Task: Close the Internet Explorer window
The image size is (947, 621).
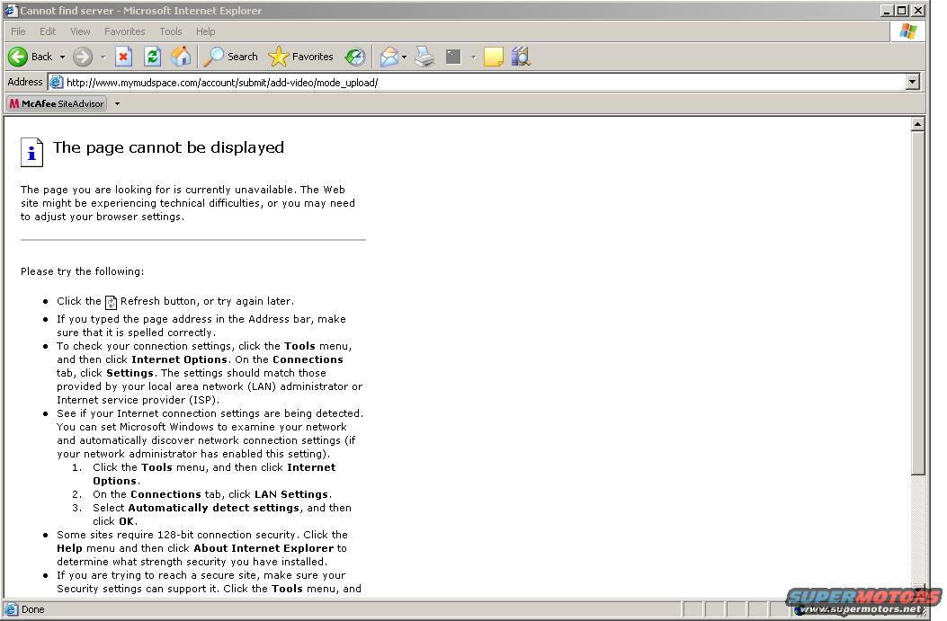Action: click(918, 10)
